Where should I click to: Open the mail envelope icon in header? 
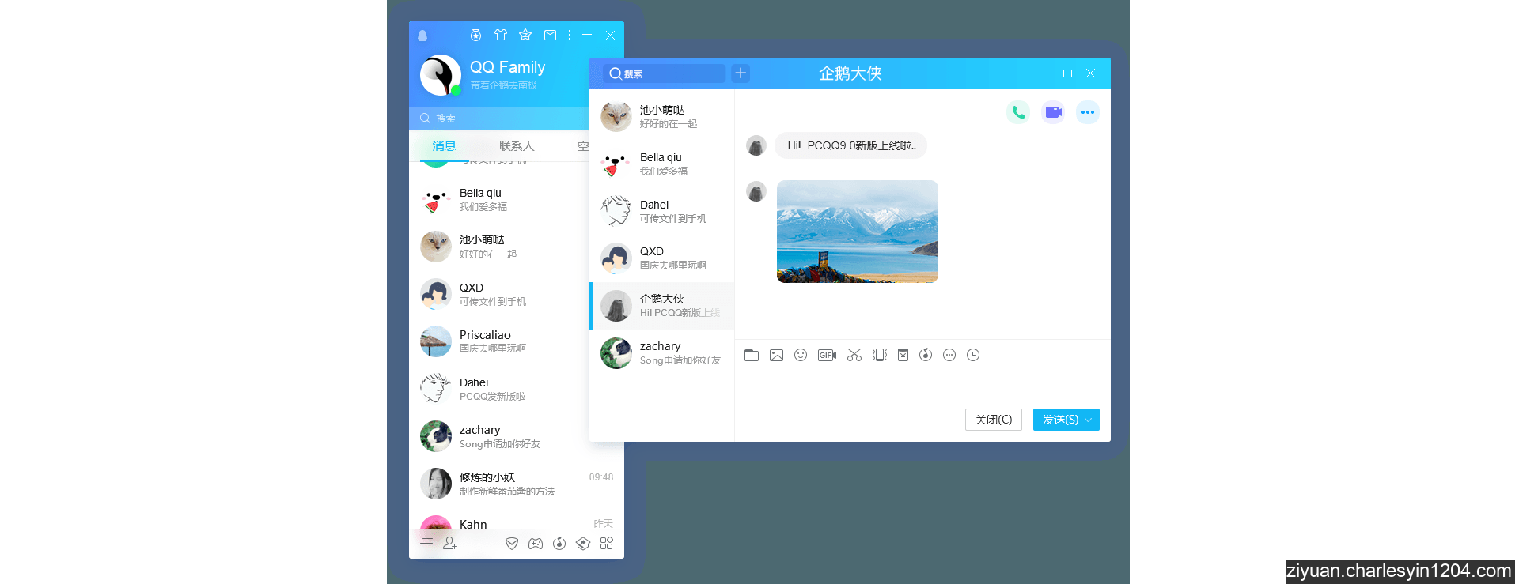(550, 35)
